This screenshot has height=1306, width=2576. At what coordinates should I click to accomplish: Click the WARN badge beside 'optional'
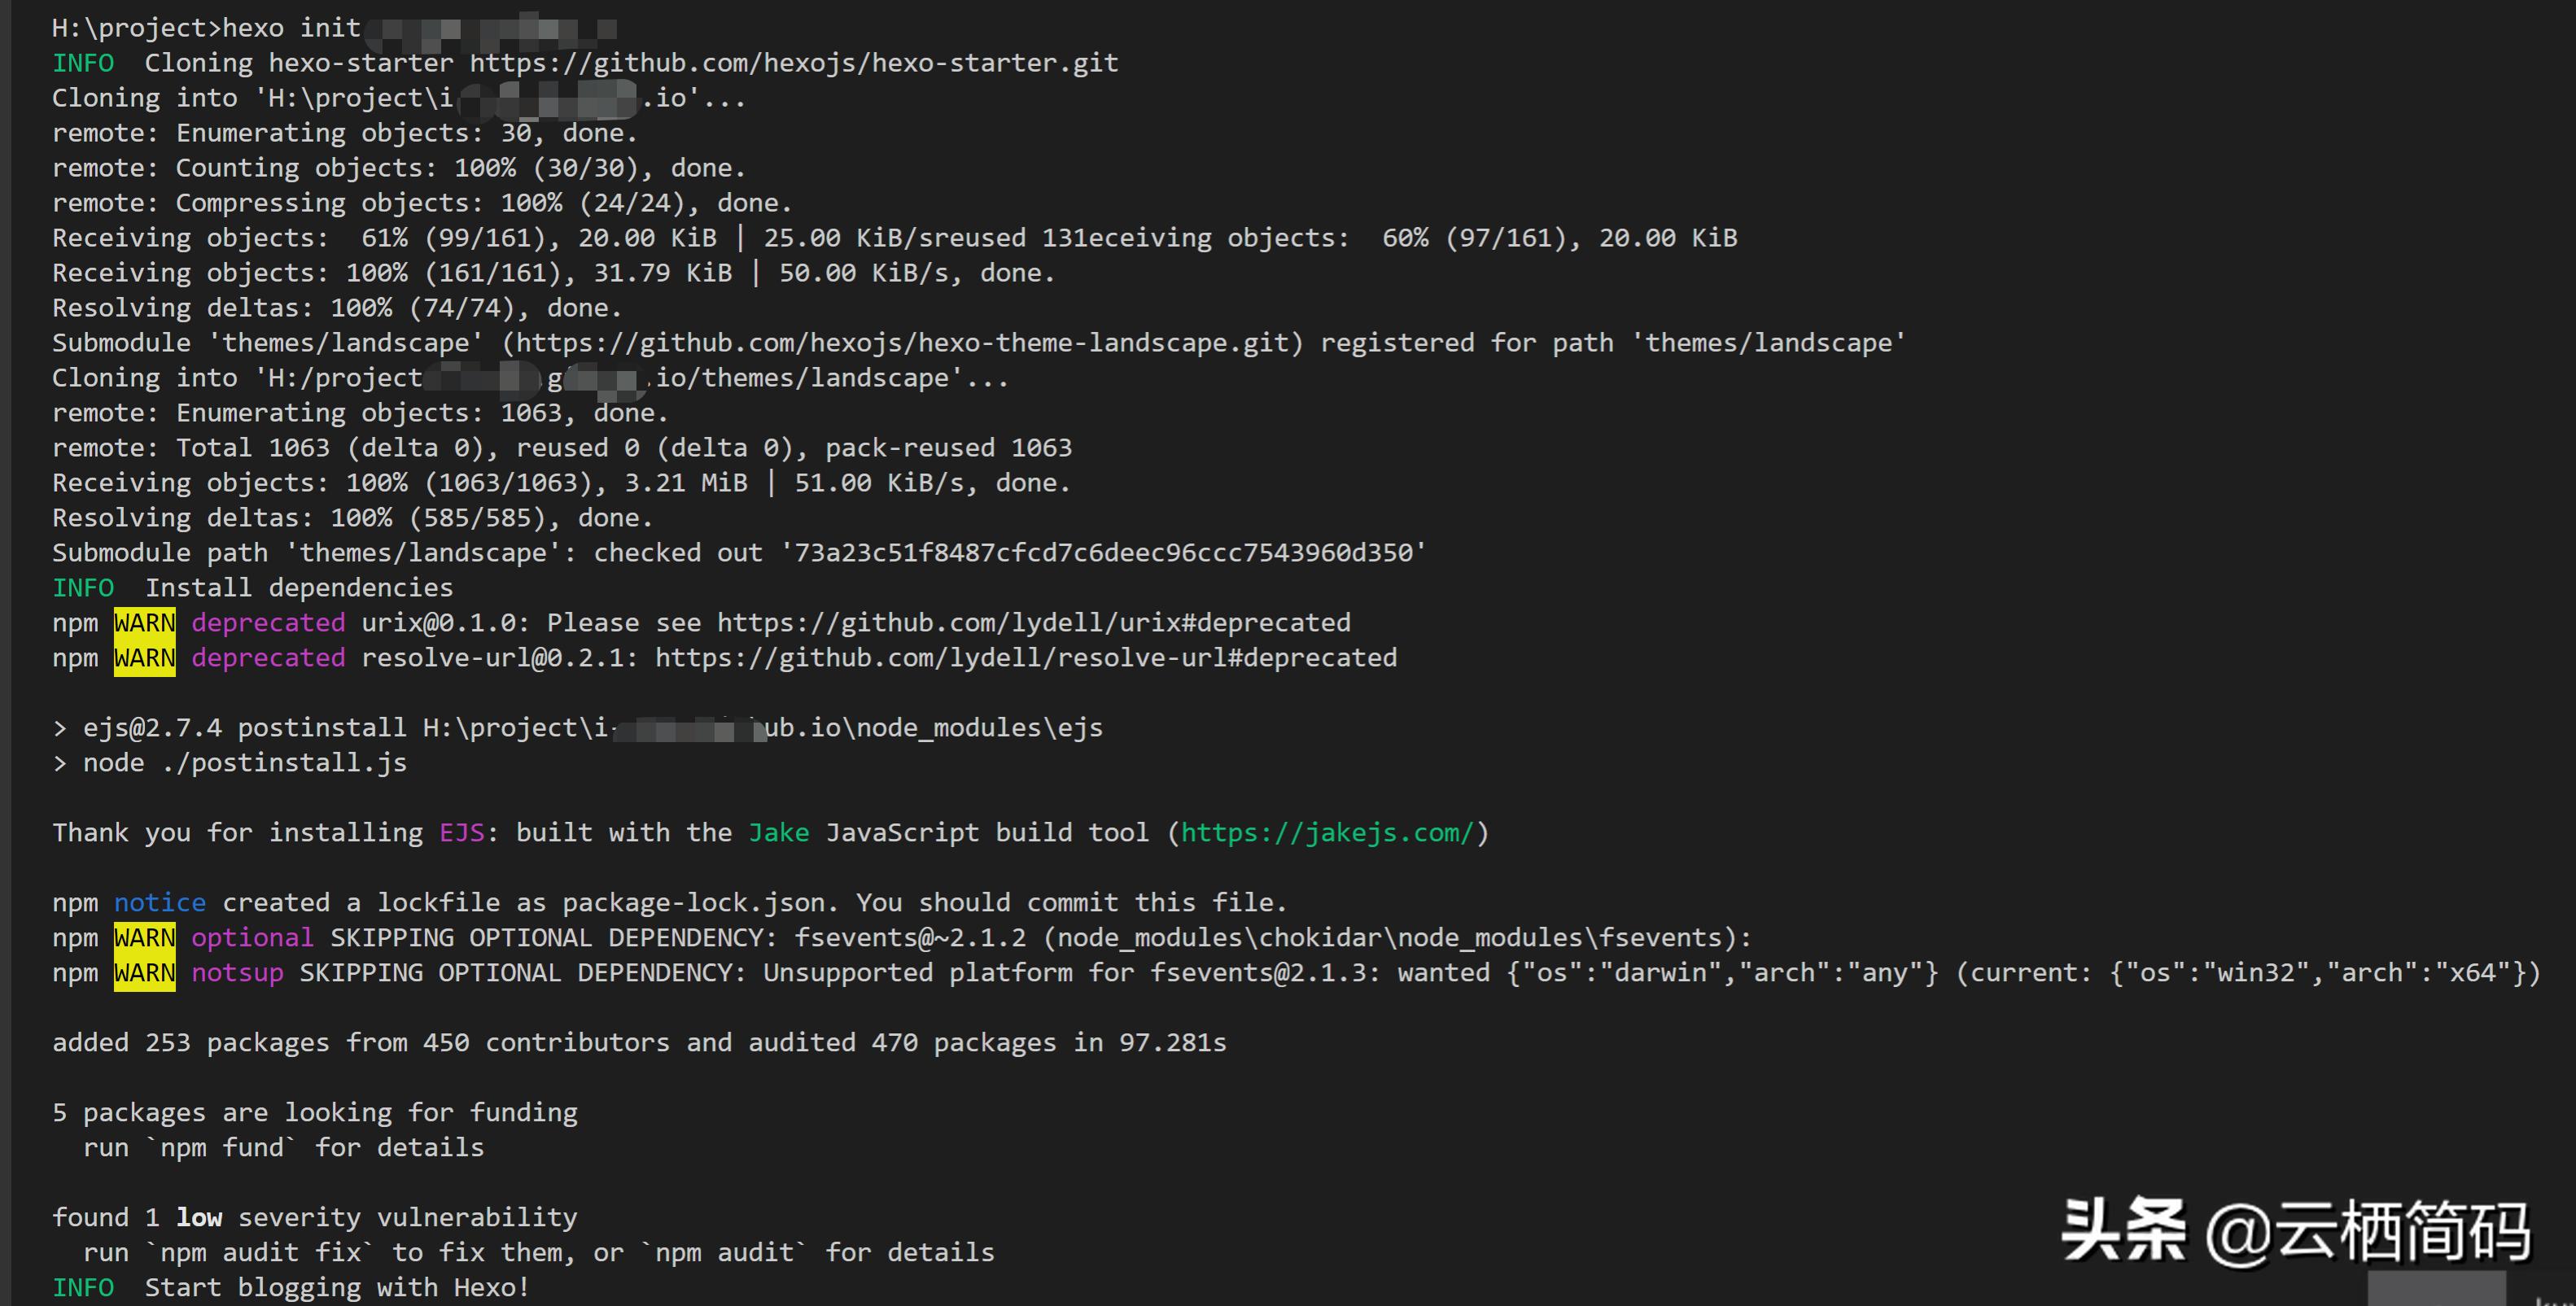(144, 938)
